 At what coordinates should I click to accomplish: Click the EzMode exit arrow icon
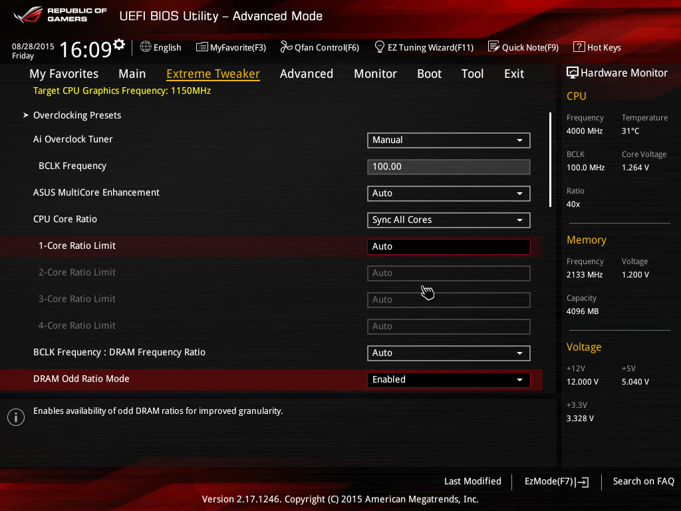(x=582, y=482)
